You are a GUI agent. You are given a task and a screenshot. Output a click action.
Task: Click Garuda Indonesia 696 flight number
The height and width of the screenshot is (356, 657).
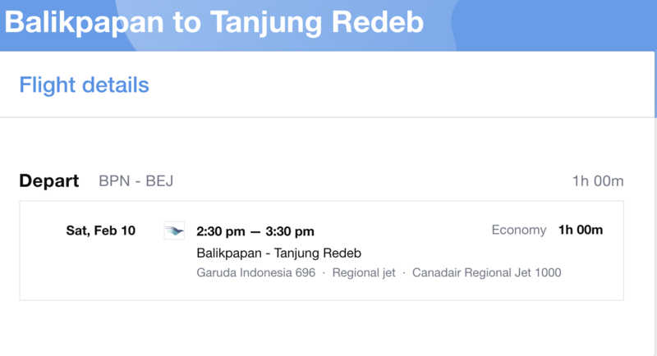click(x=255, y=273)
